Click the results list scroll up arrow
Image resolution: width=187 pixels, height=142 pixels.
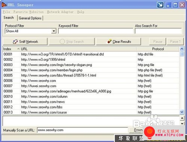(182, 49)
